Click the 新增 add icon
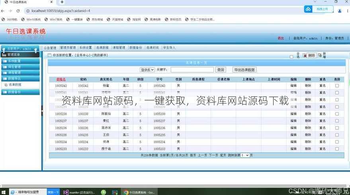The image size is (350, 195). [x=322, y=55]
